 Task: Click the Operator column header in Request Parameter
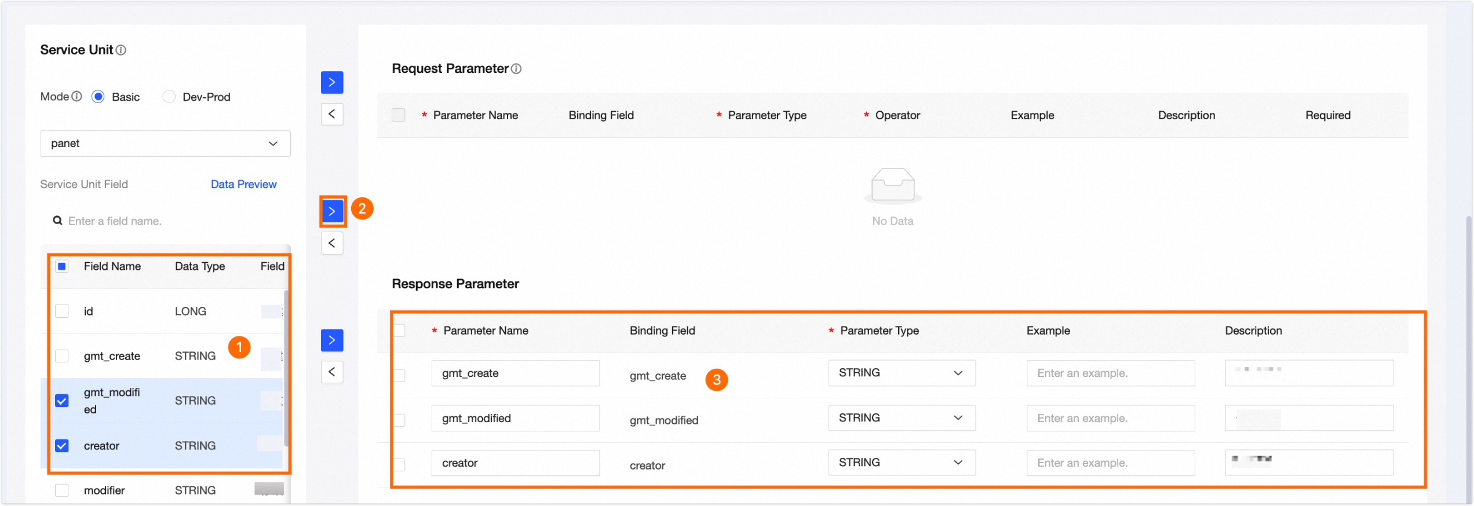click(x=897, y=115)
